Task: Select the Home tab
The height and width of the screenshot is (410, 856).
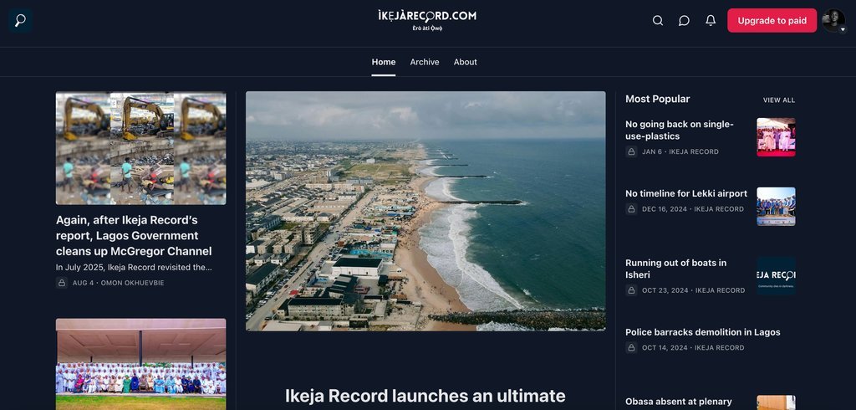Action: (383, 62)
